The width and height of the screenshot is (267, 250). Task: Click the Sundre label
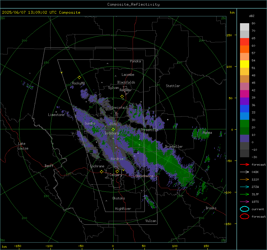tap(90, 123)
